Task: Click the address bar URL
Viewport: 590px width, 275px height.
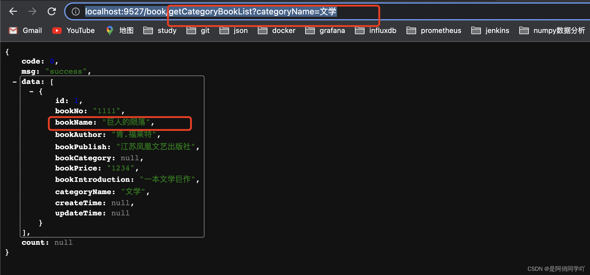Action: pos(210,12)
